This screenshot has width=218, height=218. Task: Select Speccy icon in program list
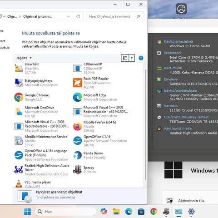point(78,169)
